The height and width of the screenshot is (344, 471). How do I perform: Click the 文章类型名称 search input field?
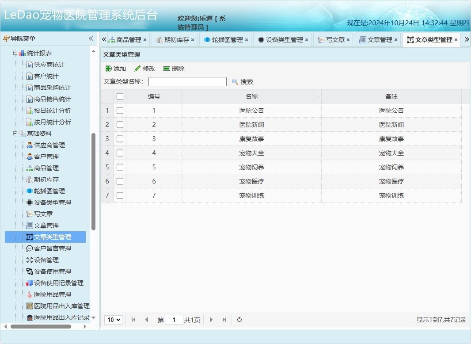click(186, 81)
